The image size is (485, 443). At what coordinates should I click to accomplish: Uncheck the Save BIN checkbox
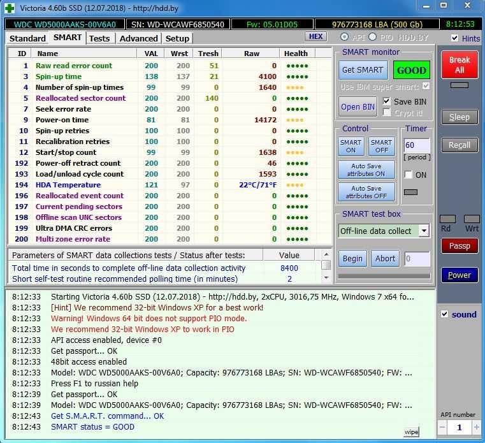coord(386,101)
